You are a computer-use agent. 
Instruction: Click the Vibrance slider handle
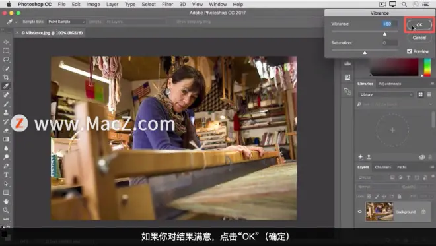(385, 34)
